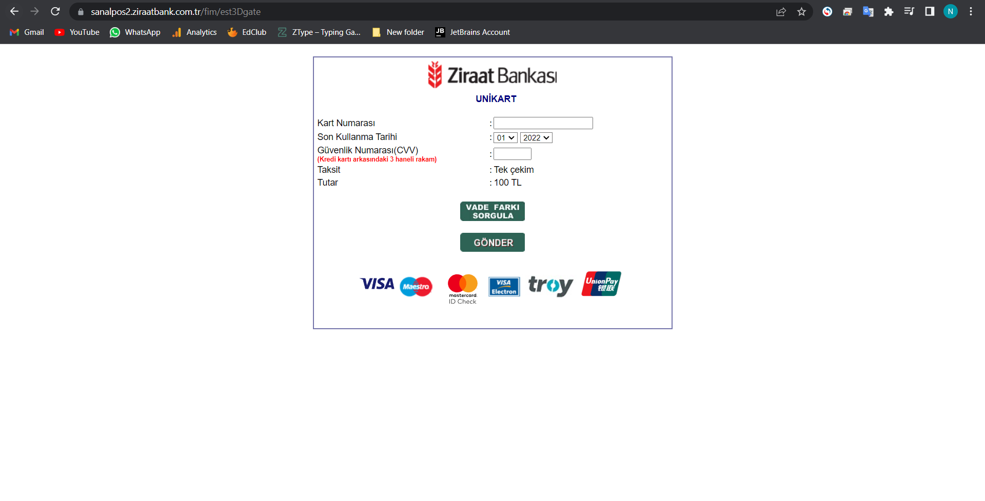This screenshot has width=985, height=501.
Task: Focus the CVV security number field
Action: click(x=512, y=154)
